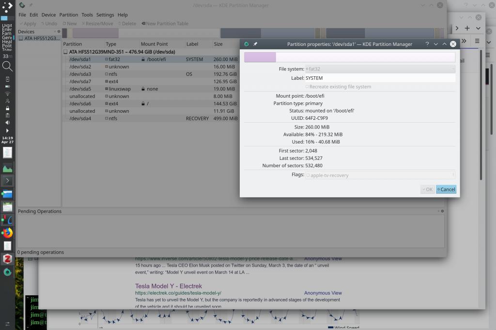Click the help question mark in dialog titlebar
Screen dimensions: 496x330
pos(427,44)
